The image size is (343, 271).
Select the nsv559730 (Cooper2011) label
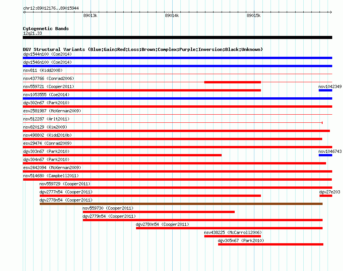108,208
